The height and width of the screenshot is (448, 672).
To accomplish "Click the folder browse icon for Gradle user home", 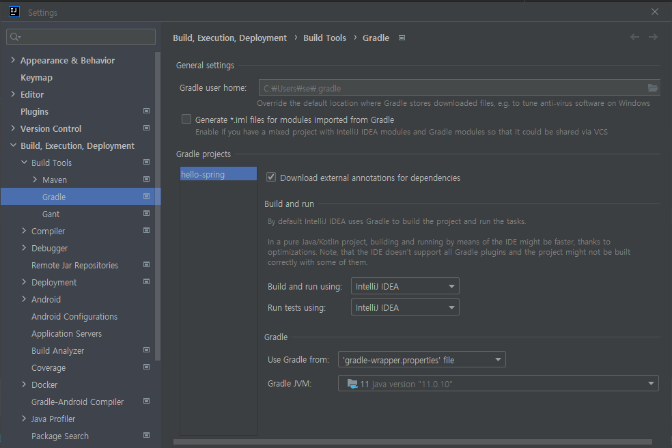I will tap(652, 88).
